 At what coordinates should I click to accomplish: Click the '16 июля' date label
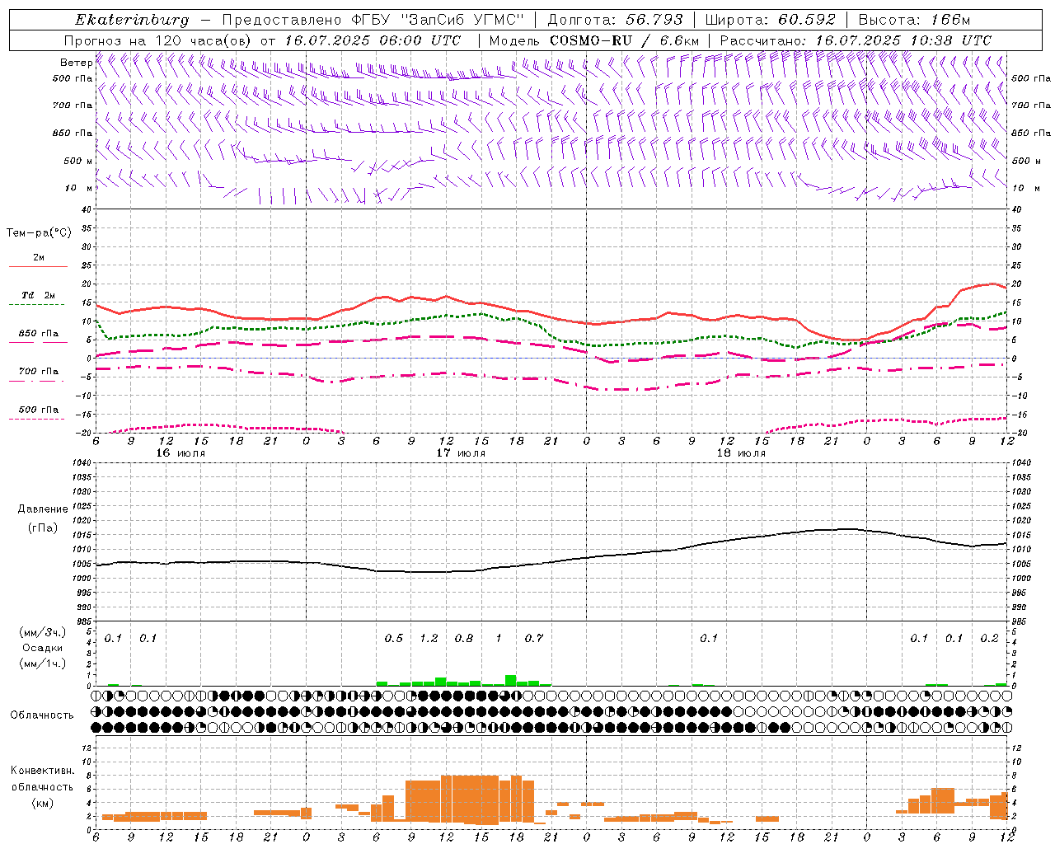point(181,452)
